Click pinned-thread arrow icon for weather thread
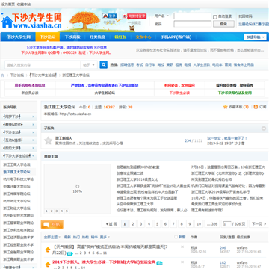The height and width of the screenshot is (269, 269). (x=48, y=250)
